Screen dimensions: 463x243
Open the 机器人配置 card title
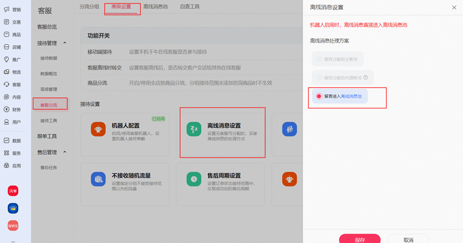point(126,126)
